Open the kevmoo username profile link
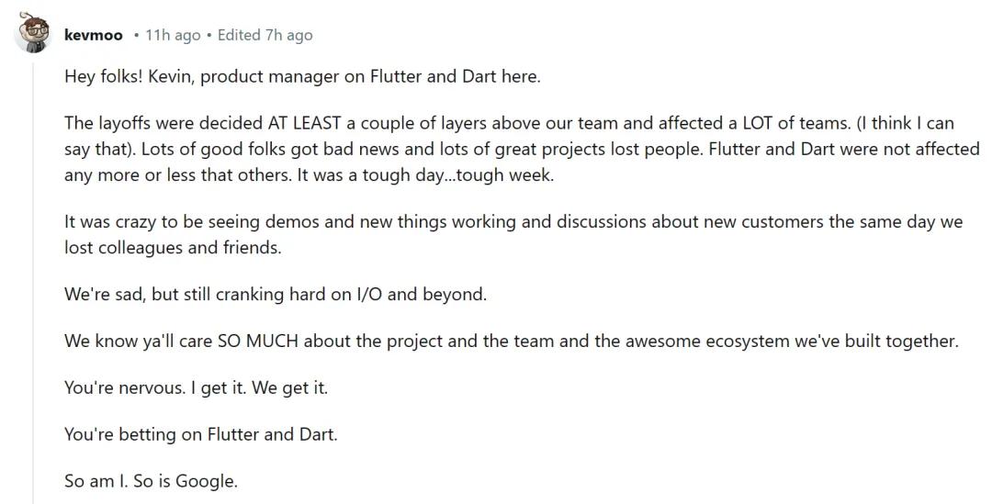The height and width of the screenshot is (504, 992). point(94,35)
